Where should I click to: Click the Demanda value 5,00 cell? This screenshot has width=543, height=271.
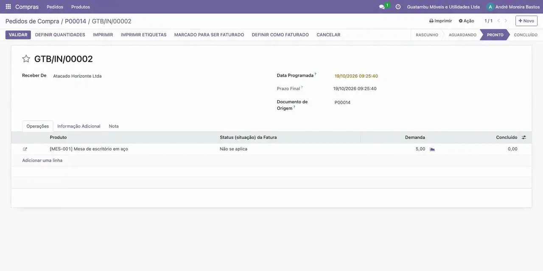click(420, 149)
